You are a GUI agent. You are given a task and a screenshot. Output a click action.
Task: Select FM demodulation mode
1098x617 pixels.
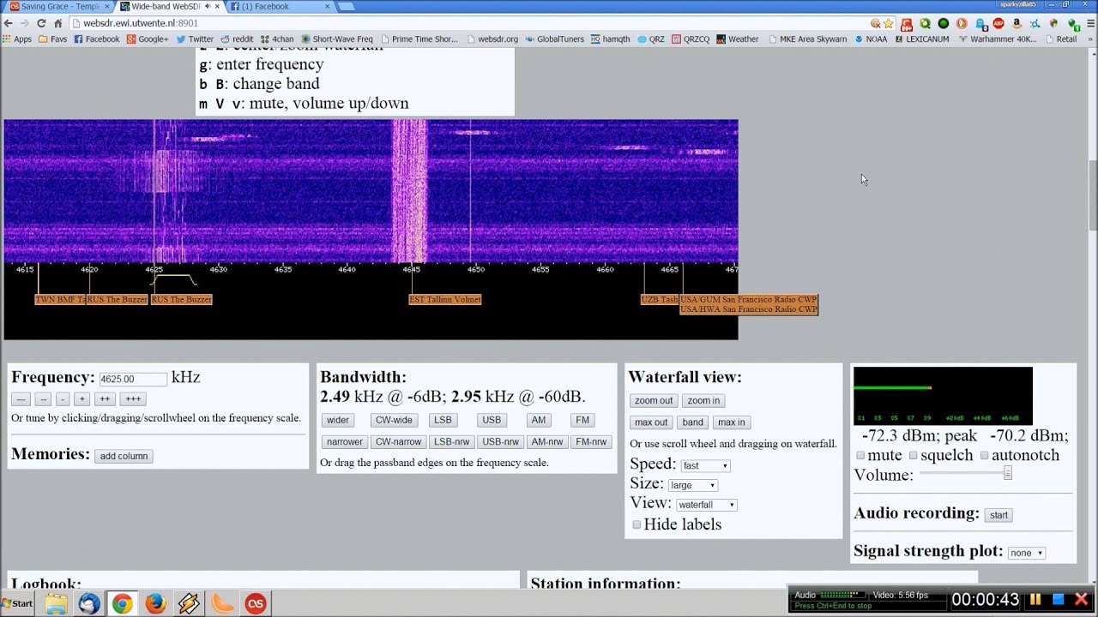[582, 420]
